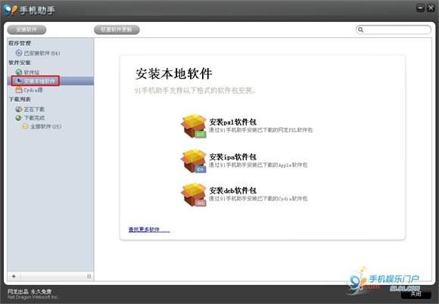This screenshot has height=304, width=439.
Task: Click the large 安装本地软件 heading
Action: point(174,74)
